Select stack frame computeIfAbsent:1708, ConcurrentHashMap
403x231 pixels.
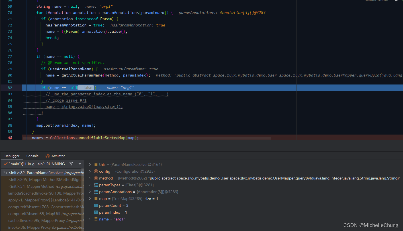pos(43,207)
